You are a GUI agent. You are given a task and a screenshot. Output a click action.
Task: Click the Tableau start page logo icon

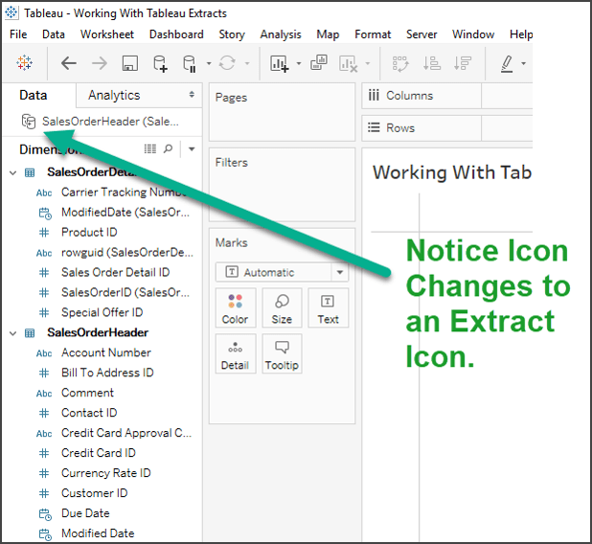tap(25, 63)
